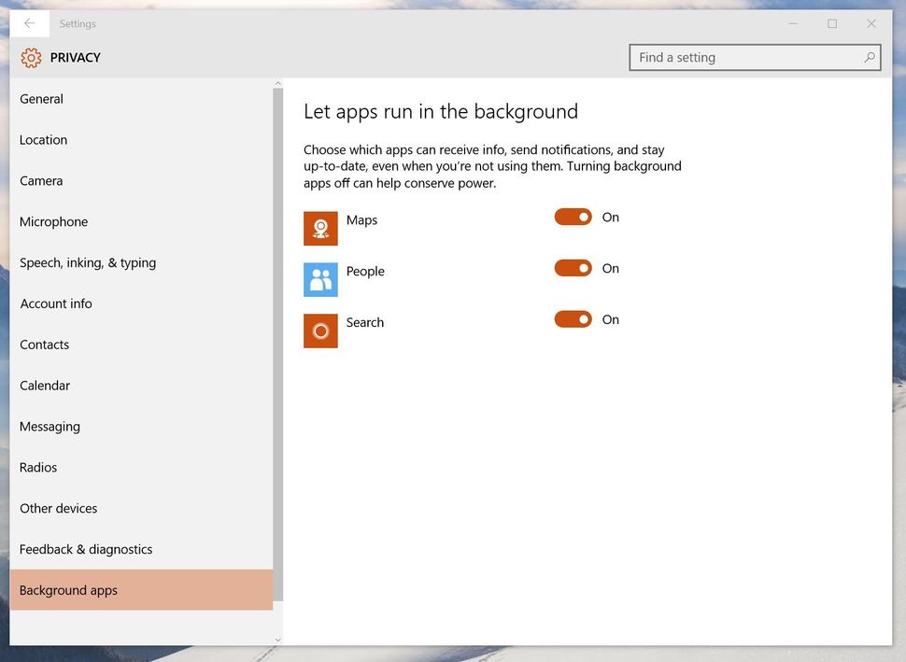906x662 pixels.
Task: Click the People app icon
Action: [x=320, y=279]
